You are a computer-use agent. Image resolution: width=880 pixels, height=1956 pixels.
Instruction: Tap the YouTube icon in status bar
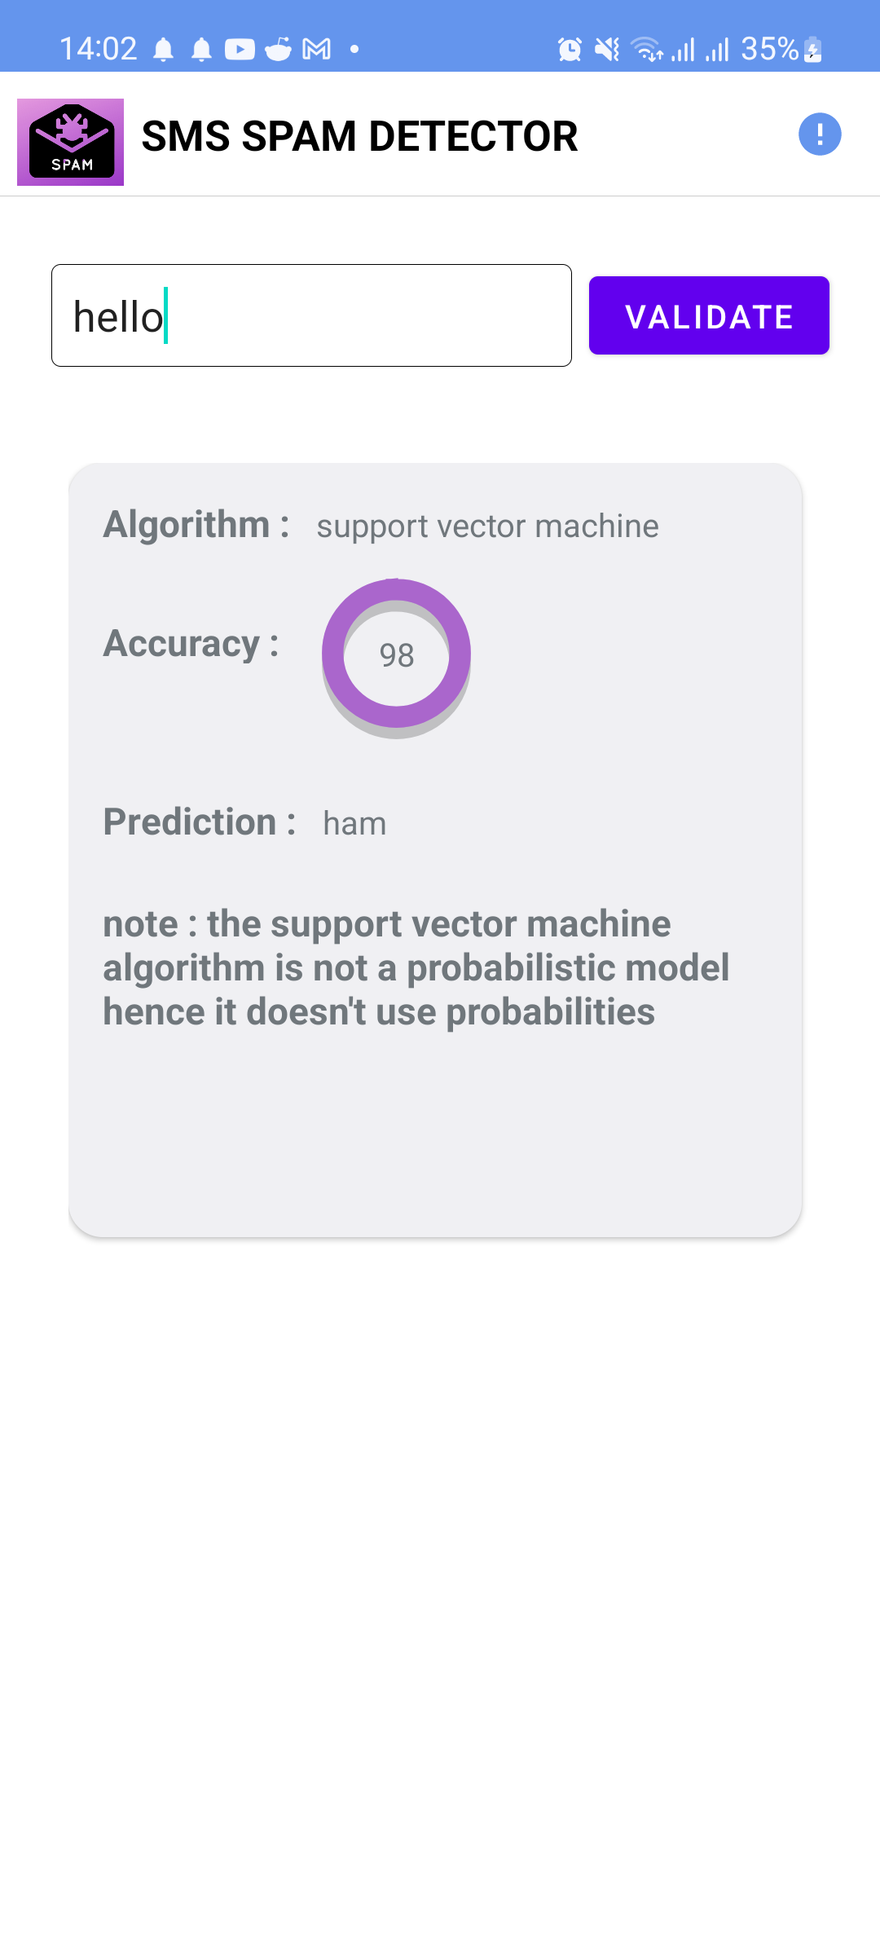click(239, 49)
